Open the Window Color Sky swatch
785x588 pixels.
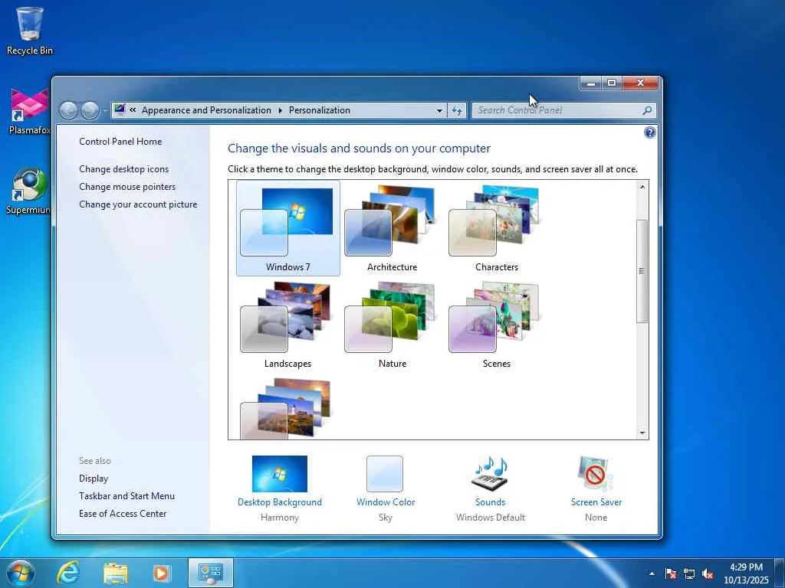385,473
